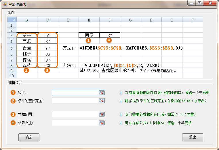The height and width of the screenshot is (150, 219).
Task: Focus the 数据范围 input field
Action: [75, 114]
